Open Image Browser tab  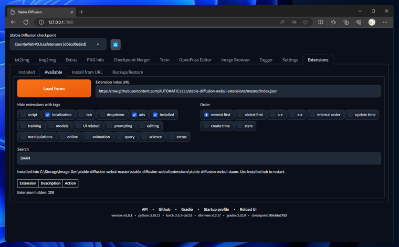tap(235, 60)
